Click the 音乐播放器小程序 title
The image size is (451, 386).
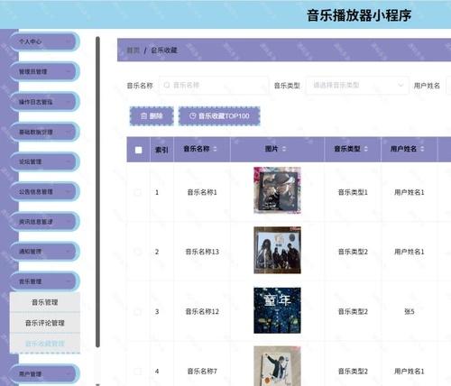pyautogui.click(x=359, y=15)
